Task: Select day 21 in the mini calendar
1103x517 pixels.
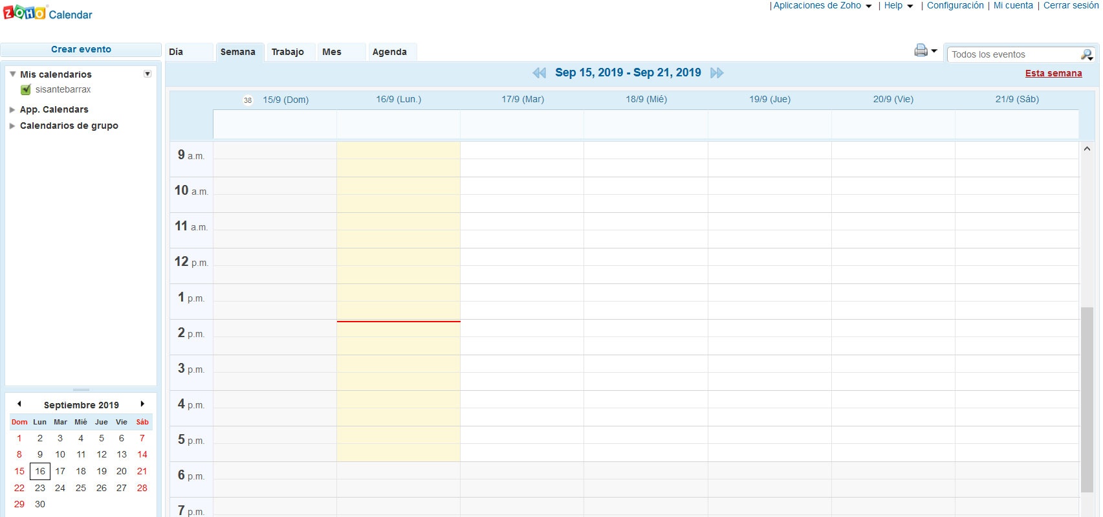Action: click(142, 471)
